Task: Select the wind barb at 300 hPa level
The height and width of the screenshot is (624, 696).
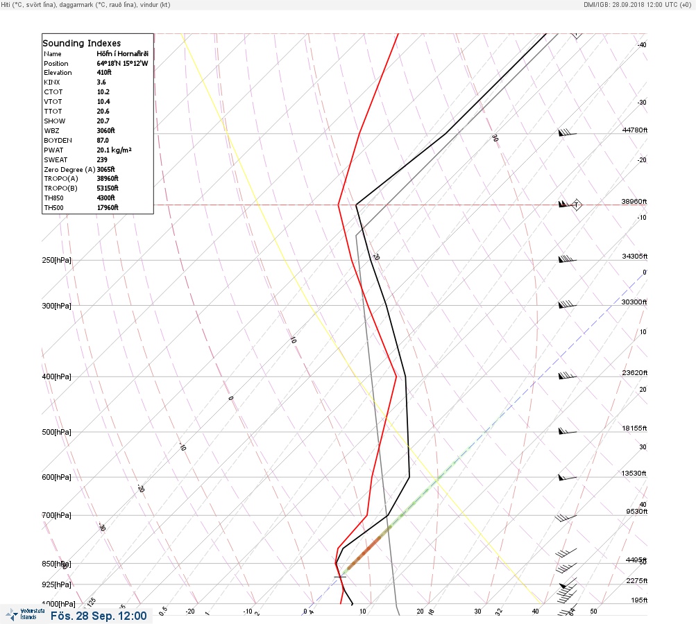Action: coord(567,304)
